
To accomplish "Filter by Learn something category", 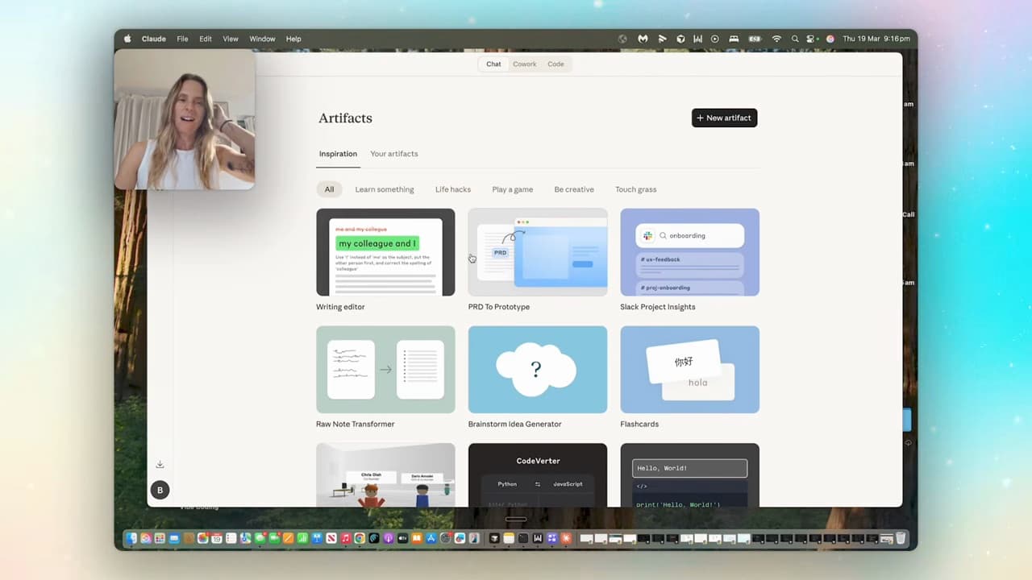I will click(385, 189).
